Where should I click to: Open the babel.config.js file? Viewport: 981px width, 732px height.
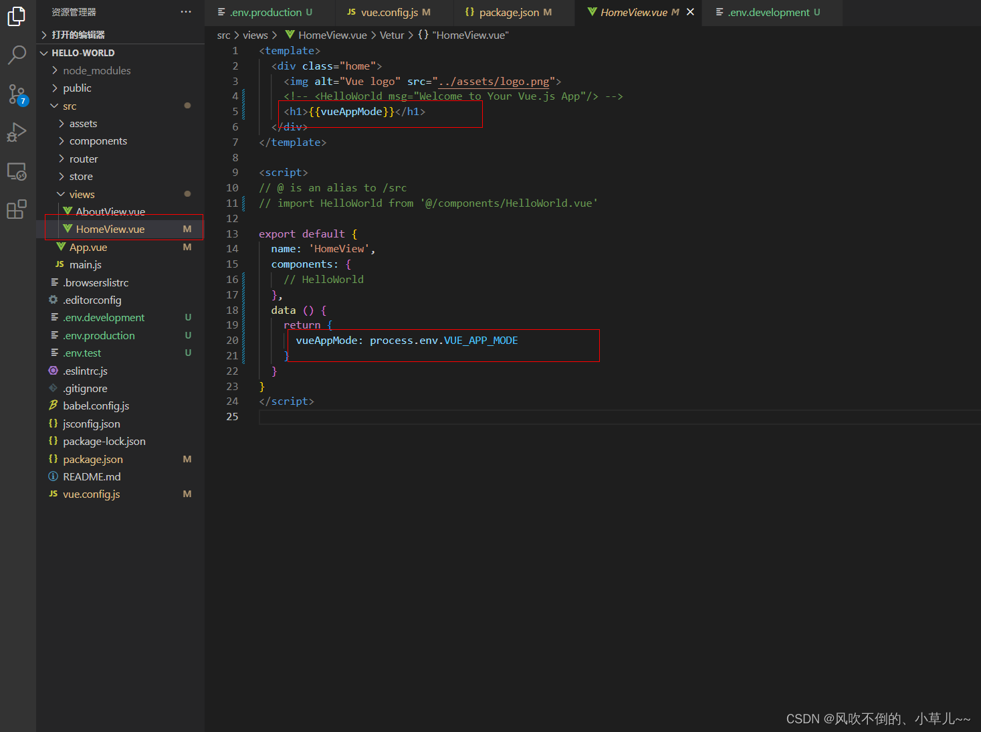pyautogui.click(x=120, y=406)
